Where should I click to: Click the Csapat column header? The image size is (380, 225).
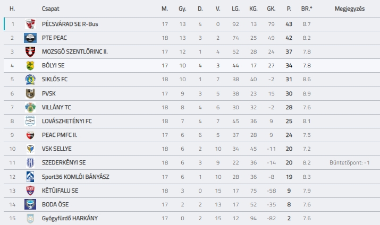tap(50, 8)
